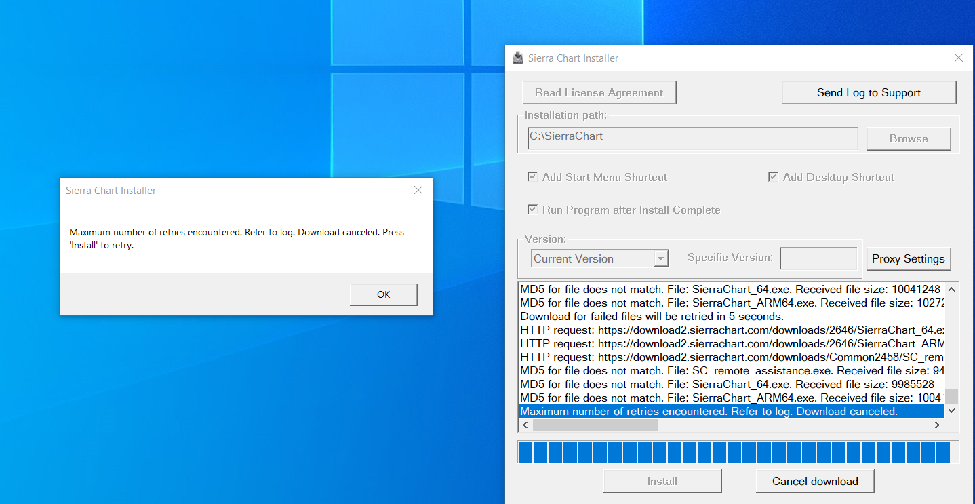The height and width of the screenshot is (504, 975).
Task: Dismiss the error message with OK
Action: (x=384, y=294)
